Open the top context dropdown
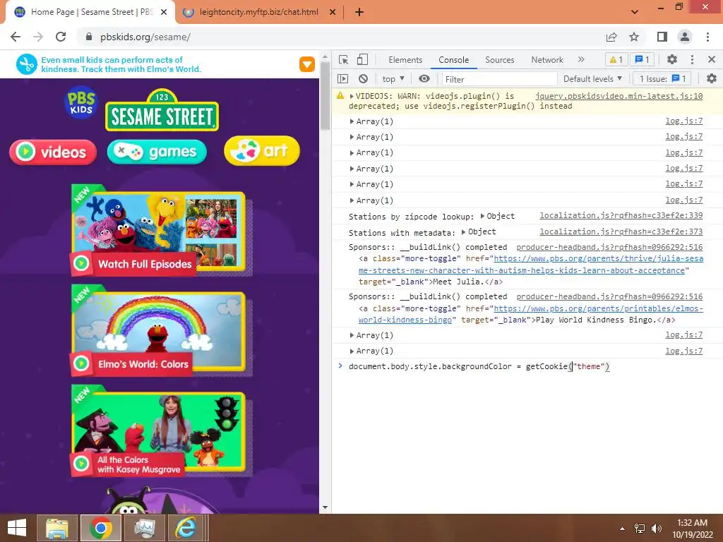Screen dimensions: 723x542 coord(393,79)
